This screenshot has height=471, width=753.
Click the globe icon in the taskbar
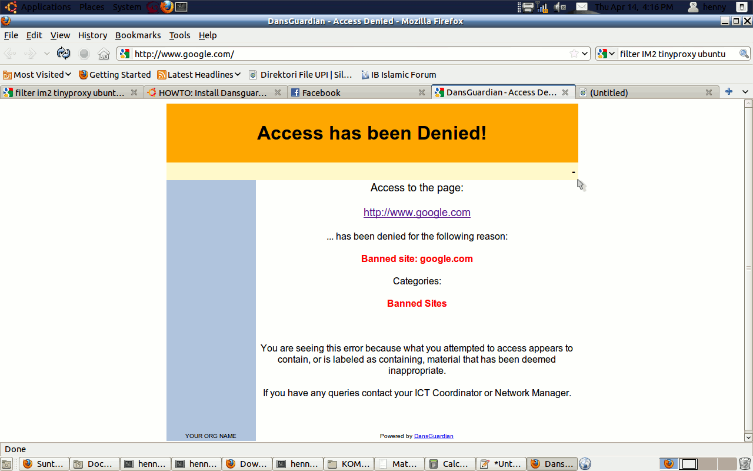point(585,464)
